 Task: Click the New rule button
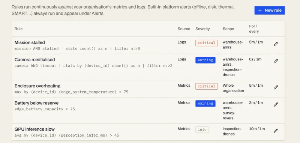269,11
